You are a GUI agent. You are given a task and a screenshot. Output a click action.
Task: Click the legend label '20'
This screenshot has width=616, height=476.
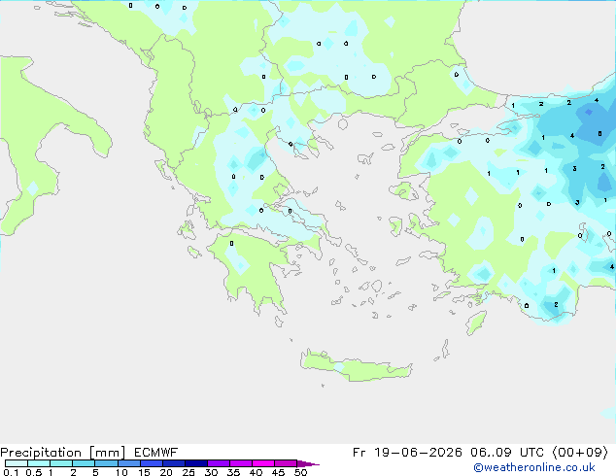166,472
